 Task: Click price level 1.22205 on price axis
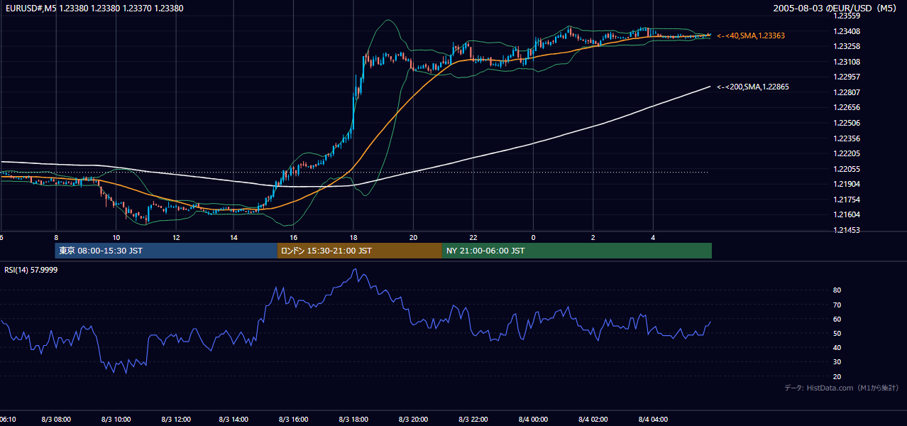847,153
